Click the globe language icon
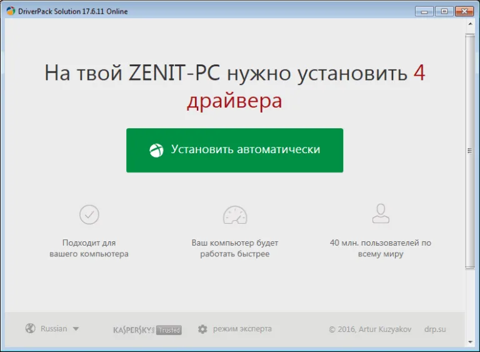Viewport: 480px width, 352px height. [30, 328]
